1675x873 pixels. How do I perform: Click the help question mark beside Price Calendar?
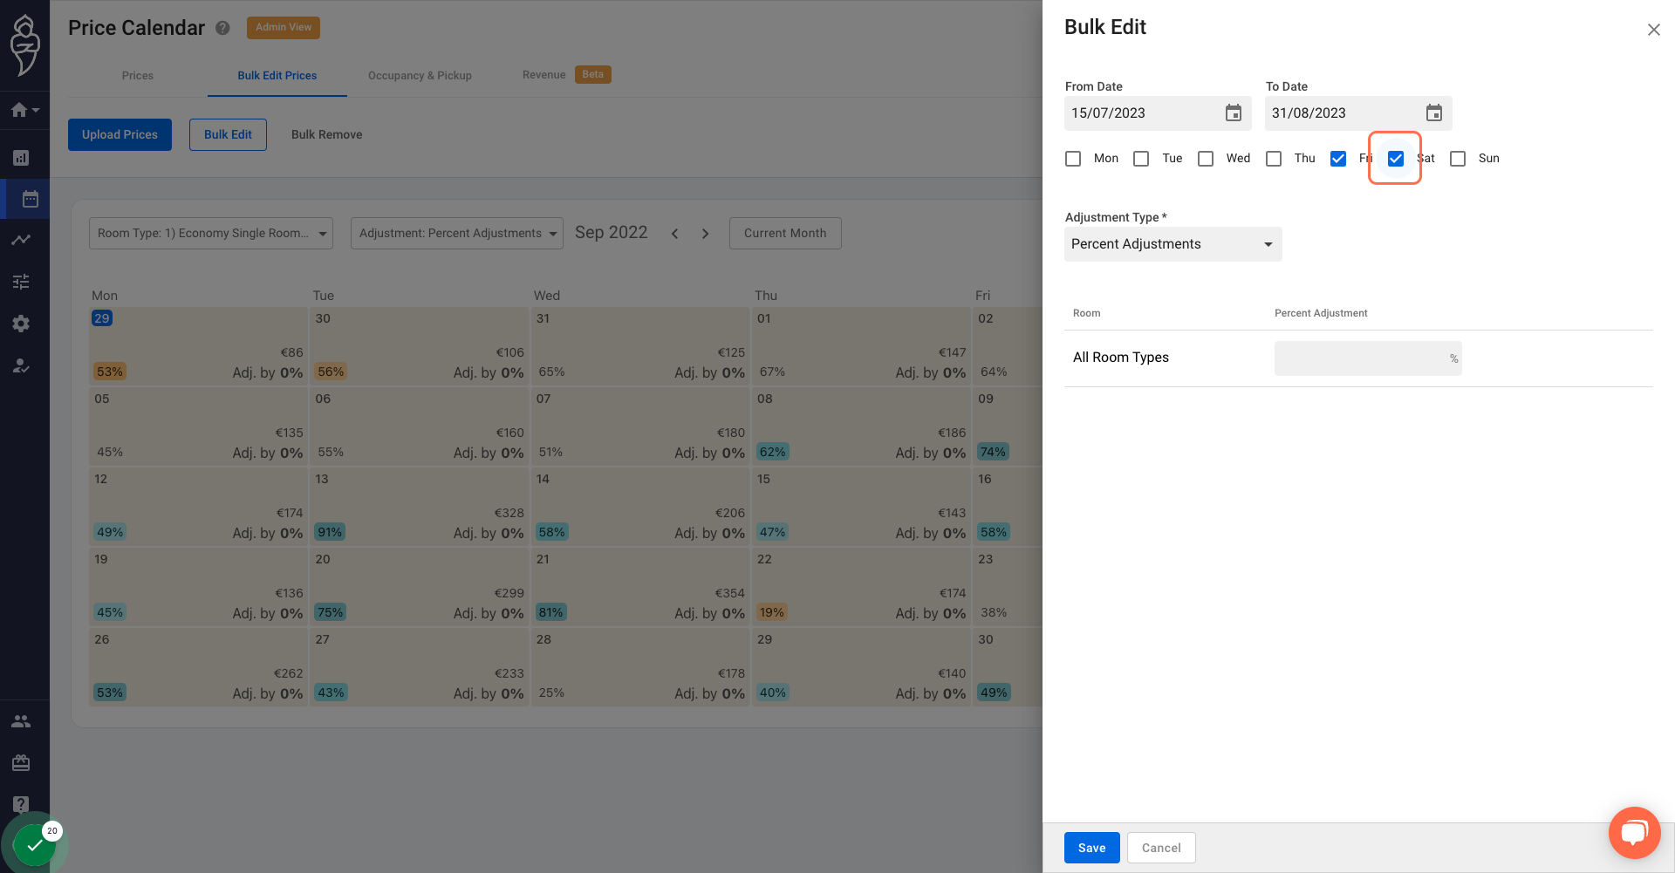[x=222, y=28]
